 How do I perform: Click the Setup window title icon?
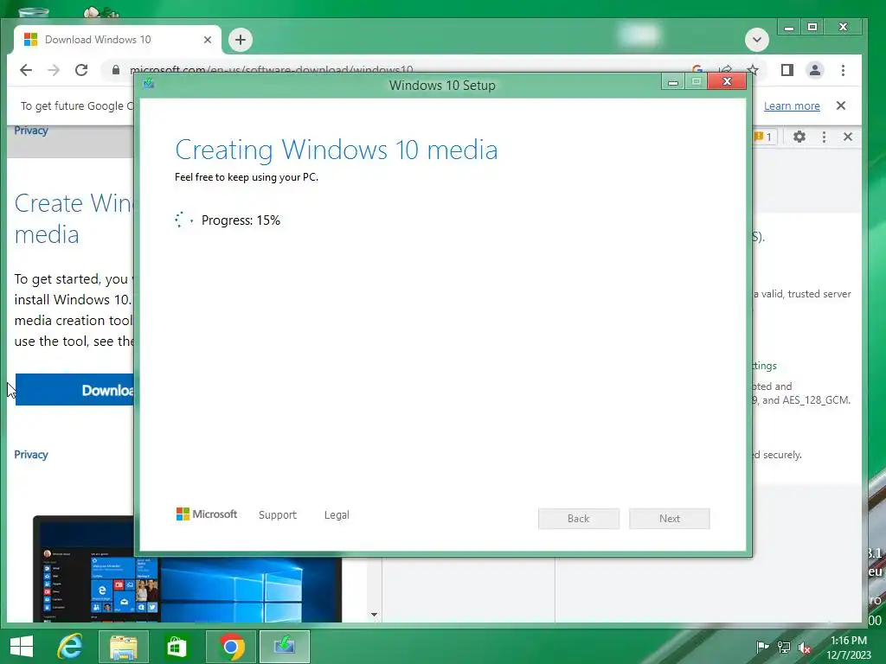[x=149, y=84]
